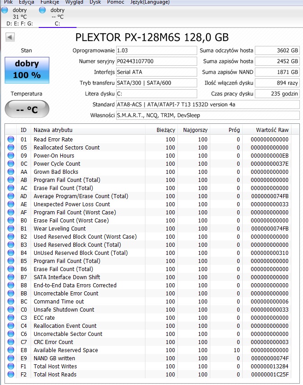Viewport: 303px width, 385px height.
Task: Click status icon for Read Error Rate
Action: (11, 139)
